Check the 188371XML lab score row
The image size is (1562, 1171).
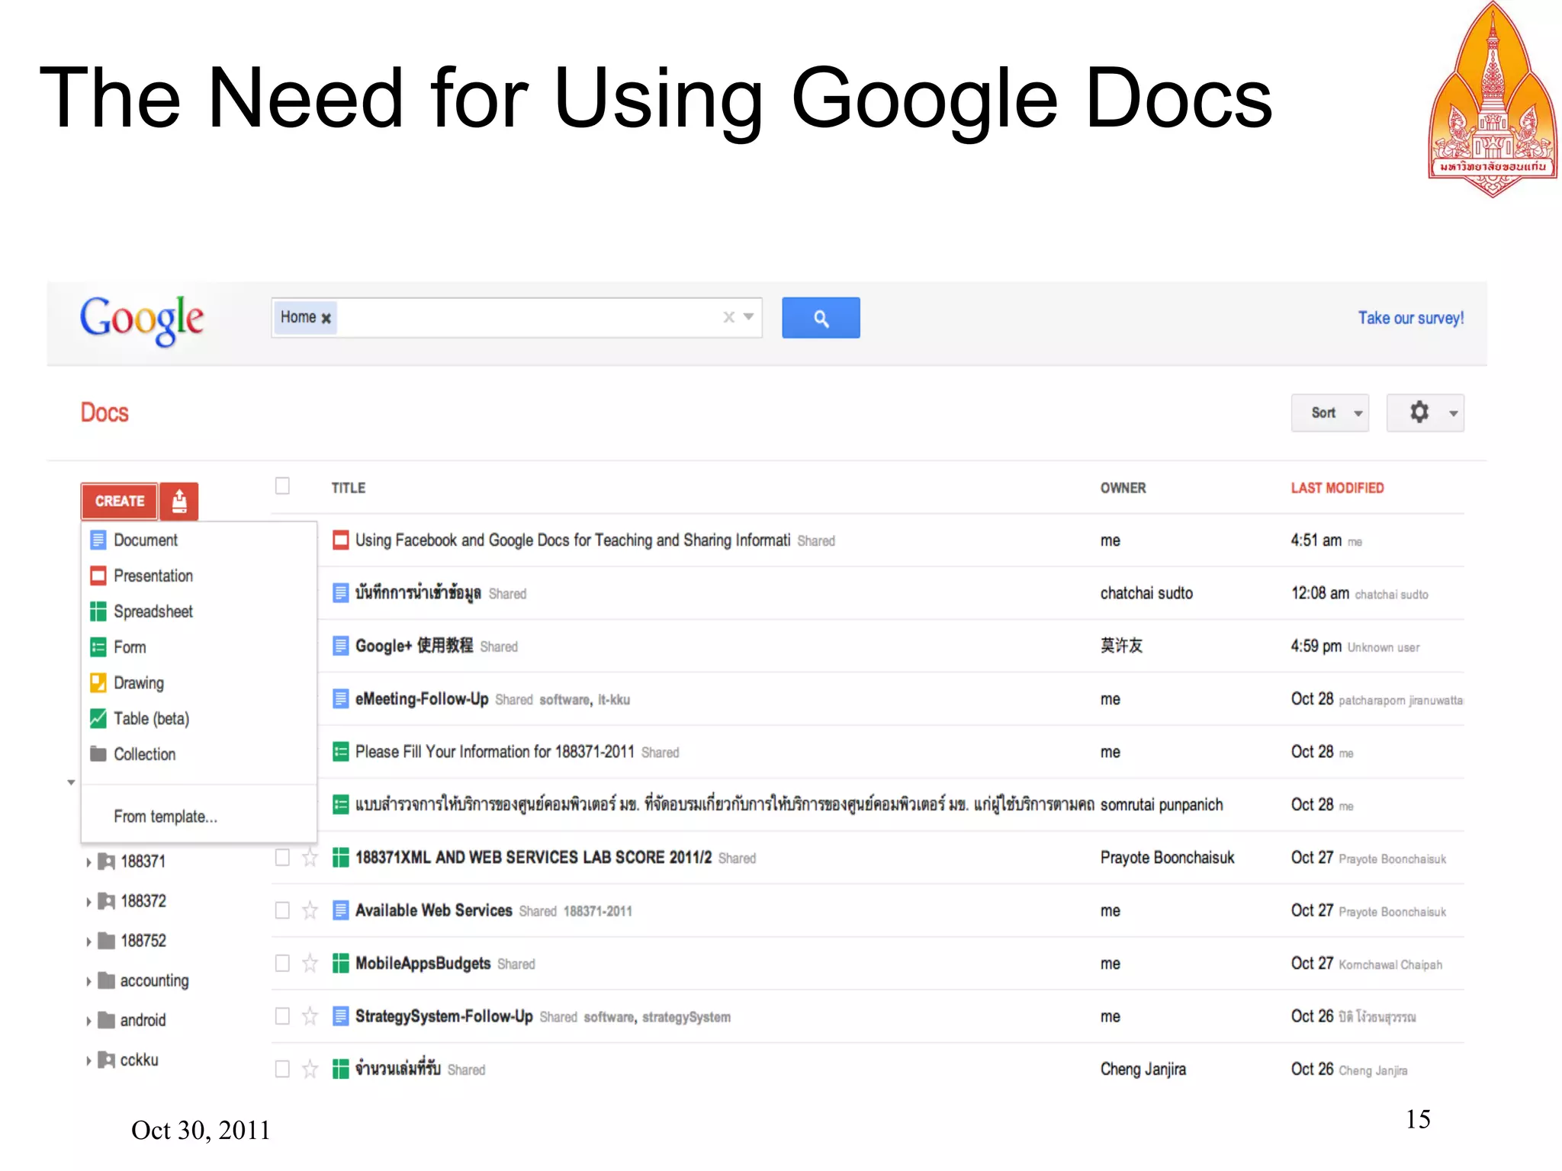pyautogui.click(x=282, y=858)
